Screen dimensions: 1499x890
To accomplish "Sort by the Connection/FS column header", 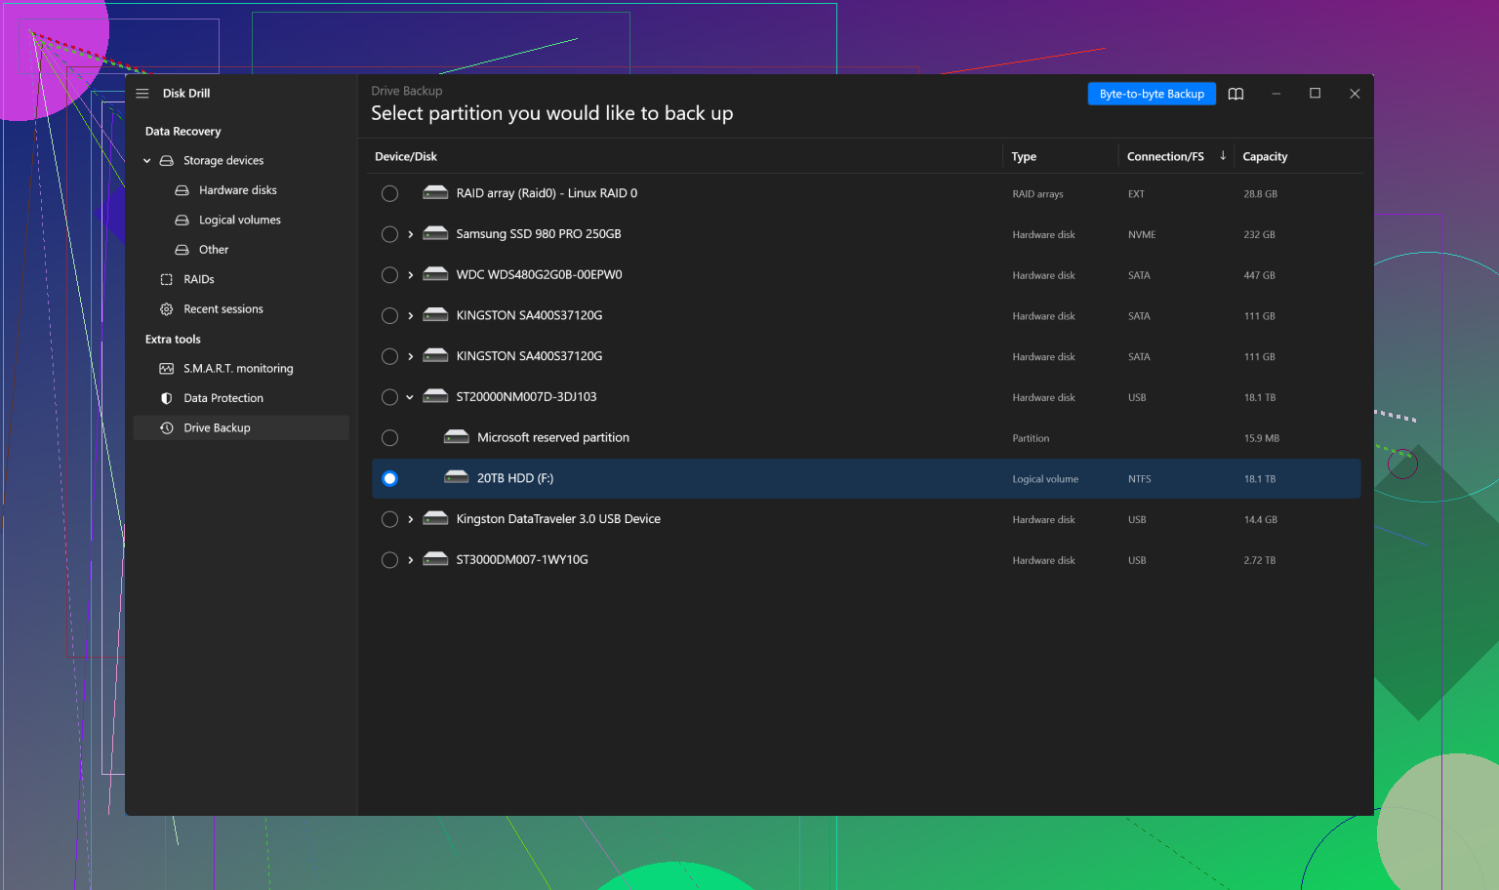I will [x=1165, y=156].
